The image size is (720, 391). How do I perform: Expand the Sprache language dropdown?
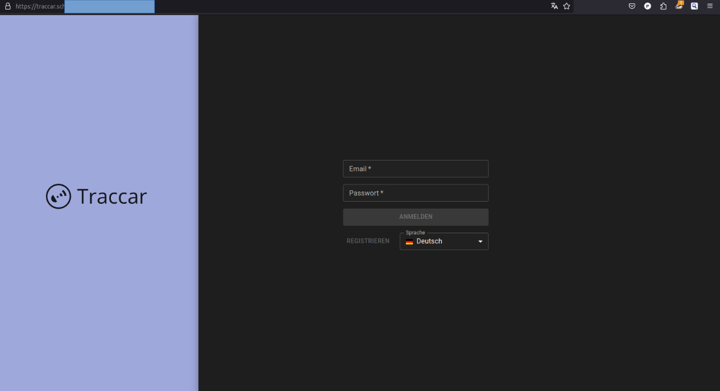(444, 241)
